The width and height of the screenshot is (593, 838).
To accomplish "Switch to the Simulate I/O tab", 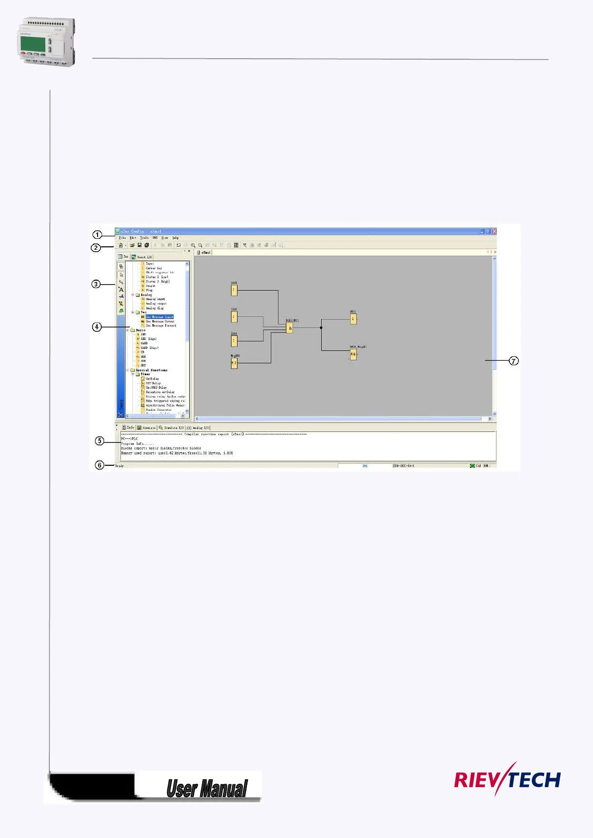I will pos(172,427).
